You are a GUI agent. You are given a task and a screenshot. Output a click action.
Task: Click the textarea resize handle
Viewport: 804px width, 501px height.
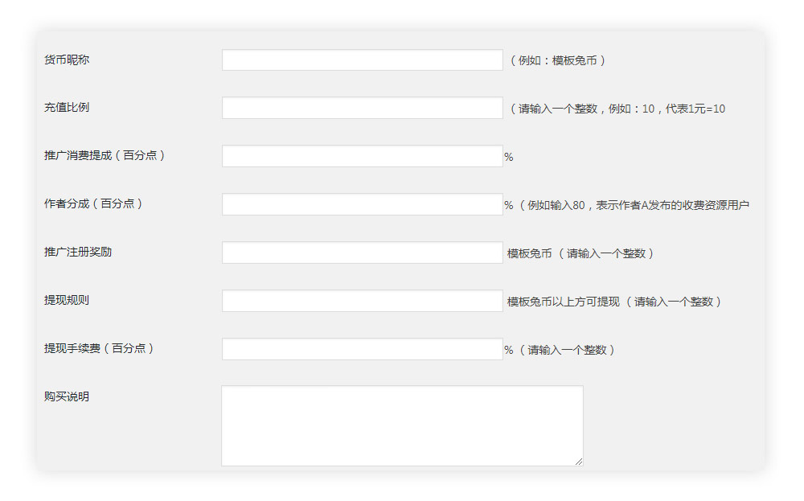(579, 460)
